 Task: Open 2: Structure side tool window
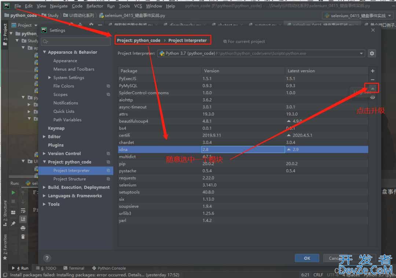[5, 214]
